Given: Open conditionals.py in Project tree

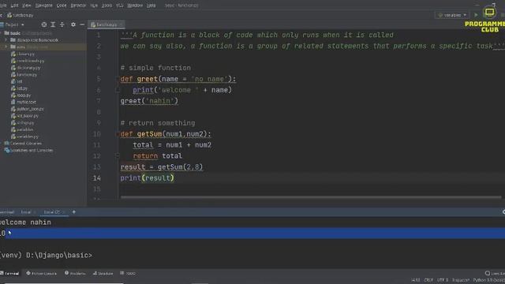Looking at the screenshot, I should [28, 61].
